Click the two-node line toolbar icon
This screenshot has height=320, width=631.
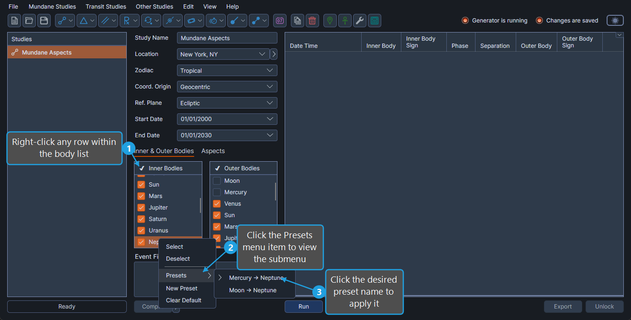point(256,21)
